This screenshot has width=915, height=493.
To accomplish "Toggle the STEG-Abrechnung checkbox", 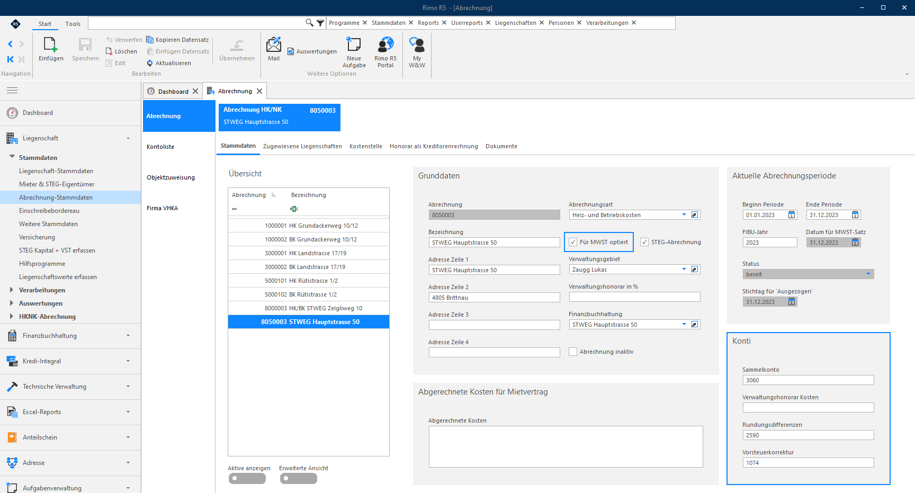I will (644, 242).
